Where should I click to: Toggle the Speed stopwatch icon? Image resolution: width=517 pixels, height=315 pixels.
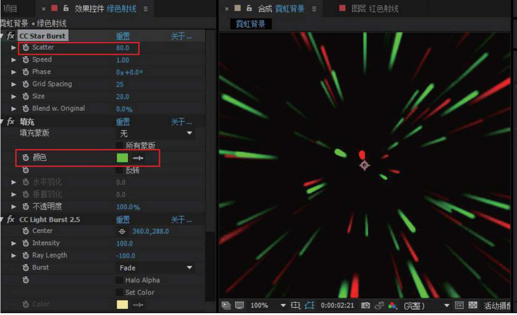pyautogui.click(x=26, y=60)
